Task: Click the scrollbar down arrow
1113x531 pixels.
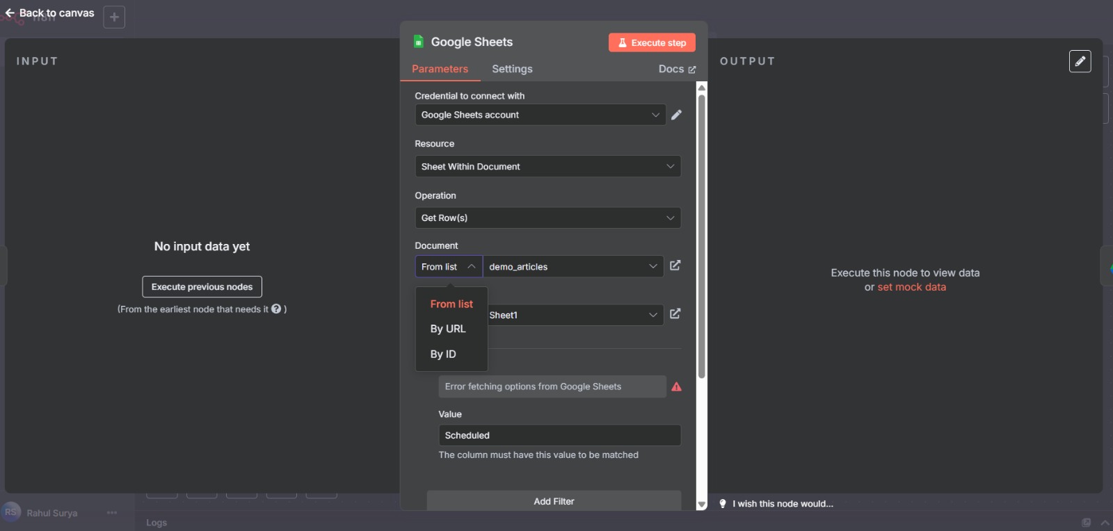Action: [x=702, y=505]
